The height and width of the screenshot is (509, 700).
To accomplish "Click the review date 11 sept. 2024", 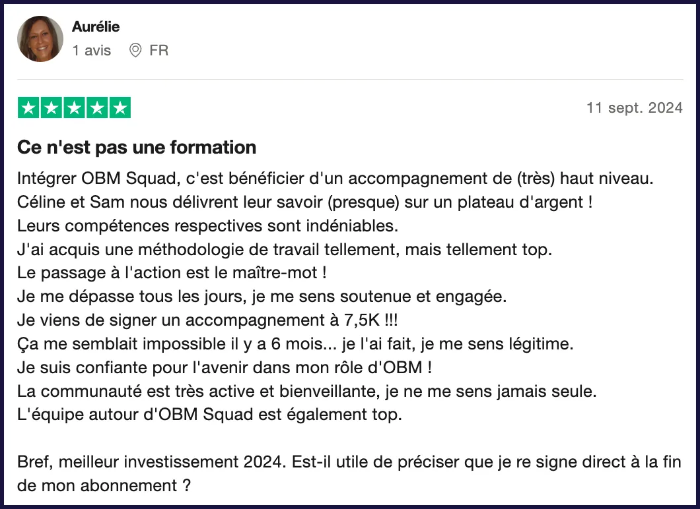I will [x=635, y=108].
